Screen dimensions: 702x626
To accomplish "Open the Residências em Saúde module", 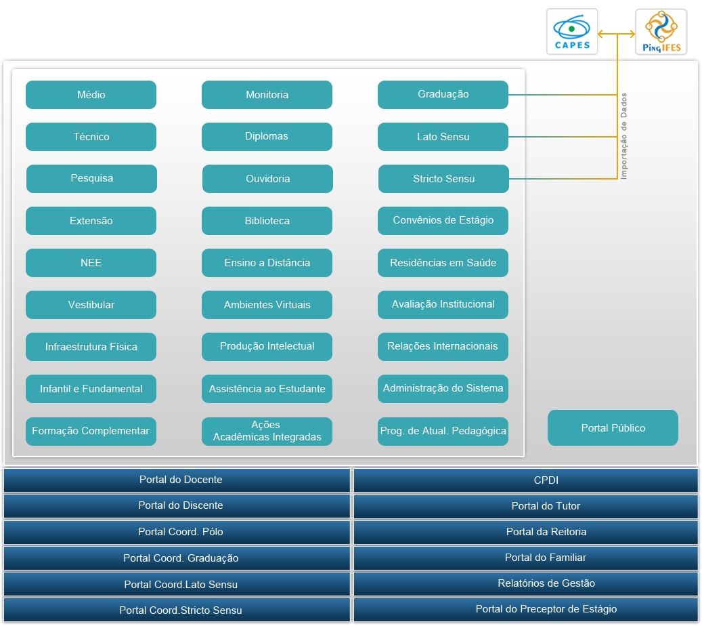I will pyautogui.click(x=443, y=263).
